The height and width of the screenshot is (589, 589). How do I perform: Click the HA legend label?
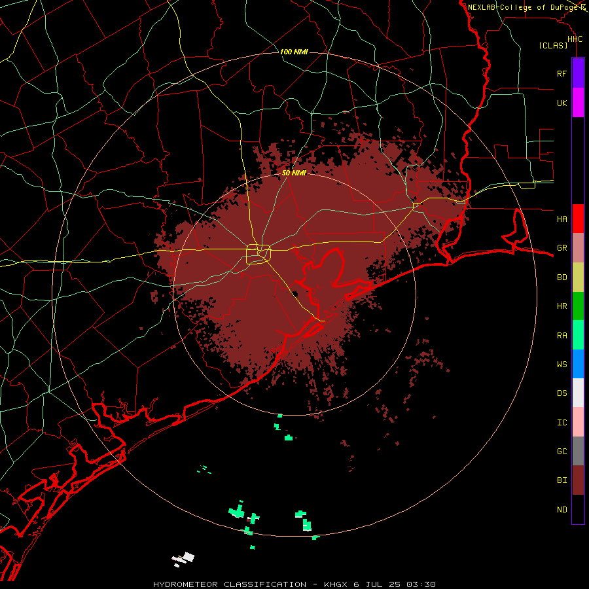[562, 219]
